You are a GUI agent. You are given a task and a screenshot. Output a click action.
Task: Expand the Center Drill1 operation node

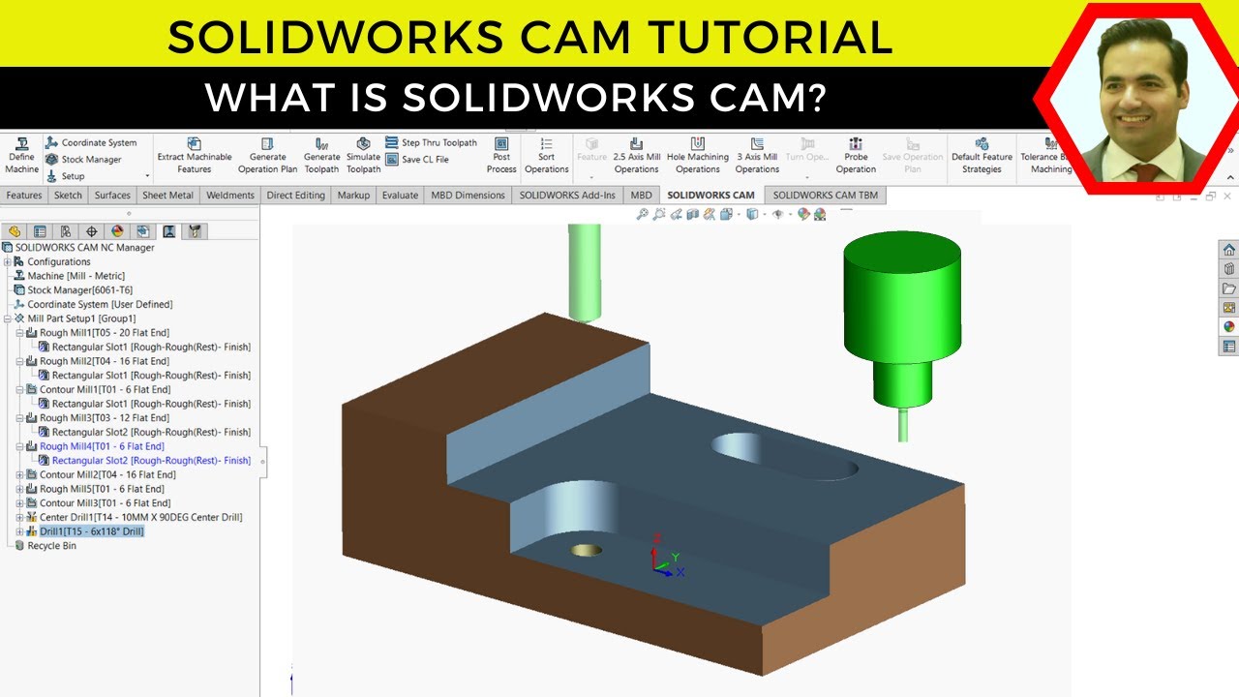pos(20,517)
